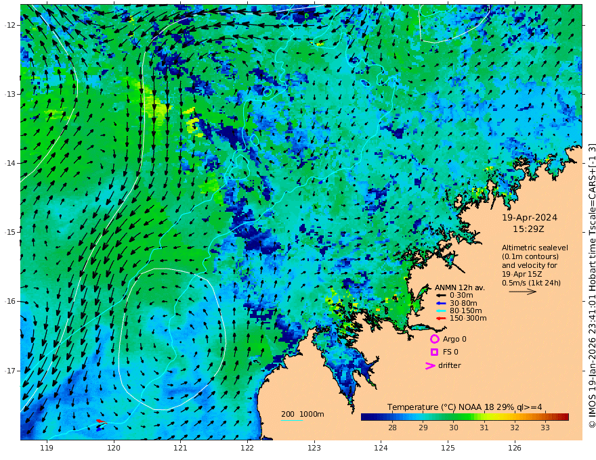Select the magenta Argo circle symbol
Image resolution: width=596 pixels, height=460 pixels.
click(434, 339)
